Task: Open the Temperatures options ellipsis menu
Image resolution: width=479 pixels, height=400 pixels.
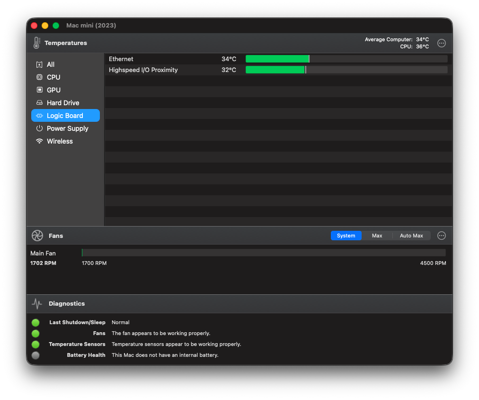Action: (x=442, y=43)
